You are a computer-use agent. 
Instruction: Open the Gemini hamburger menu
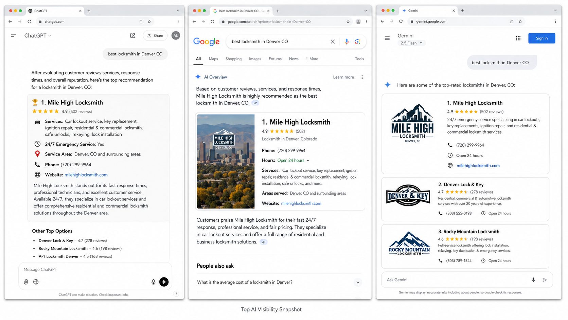(x=387, y=38)
